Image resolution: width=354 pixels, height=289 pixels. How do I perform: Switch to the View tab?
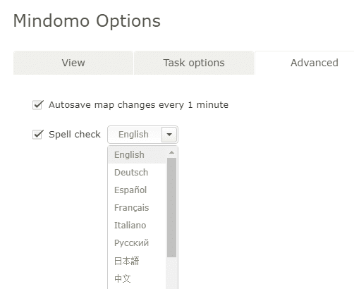pos(73,63)
